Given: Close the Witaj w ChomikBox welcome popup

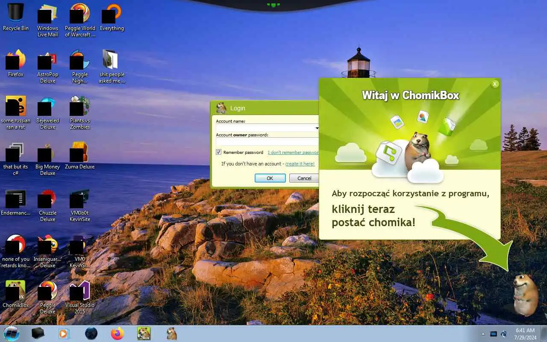Looking at the screenshot, I should (x=495, y=84).
